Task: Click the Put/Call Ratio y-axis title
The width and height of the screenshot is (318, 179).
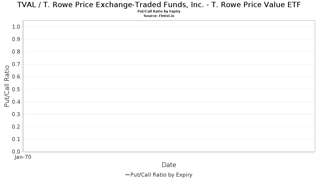Action: pos(7,86)
